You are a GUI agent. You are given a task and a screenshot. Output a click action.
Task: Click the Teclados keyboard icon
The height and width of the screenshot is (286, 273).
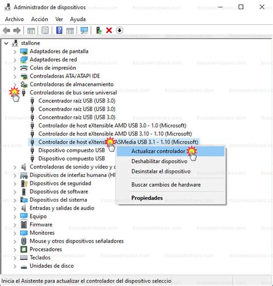coord(24,258)
